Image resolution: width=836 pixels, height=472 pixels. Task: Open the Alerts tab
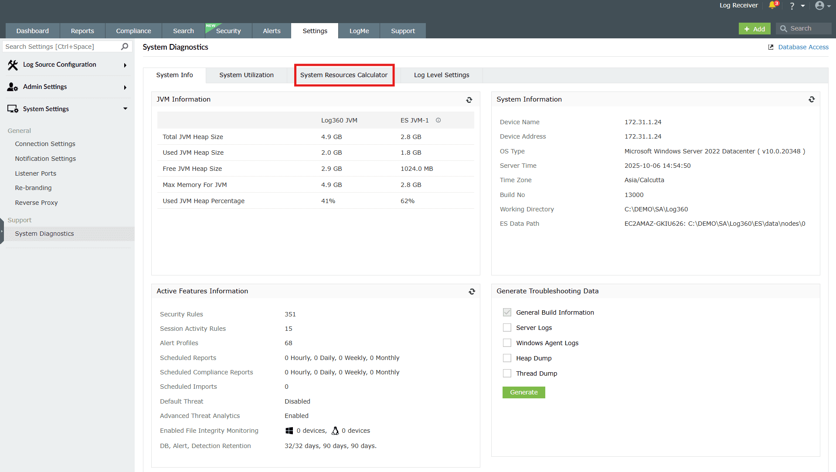click(x=272, y=31)
